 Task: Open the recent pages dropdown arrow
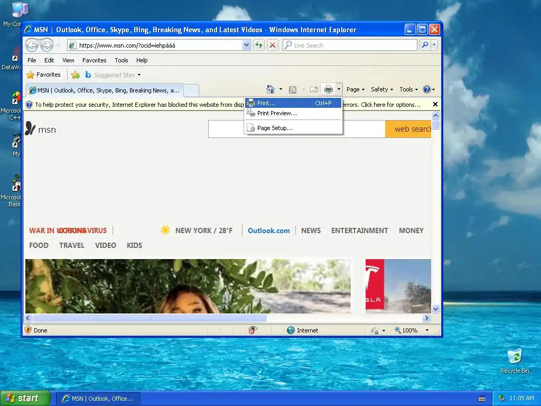click(x=58, y=45)
